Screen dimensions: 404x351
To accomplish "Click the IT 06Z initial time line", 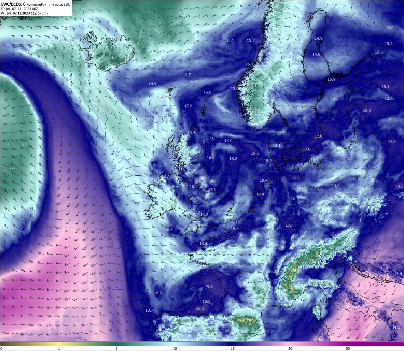I will tap(19, 9).
